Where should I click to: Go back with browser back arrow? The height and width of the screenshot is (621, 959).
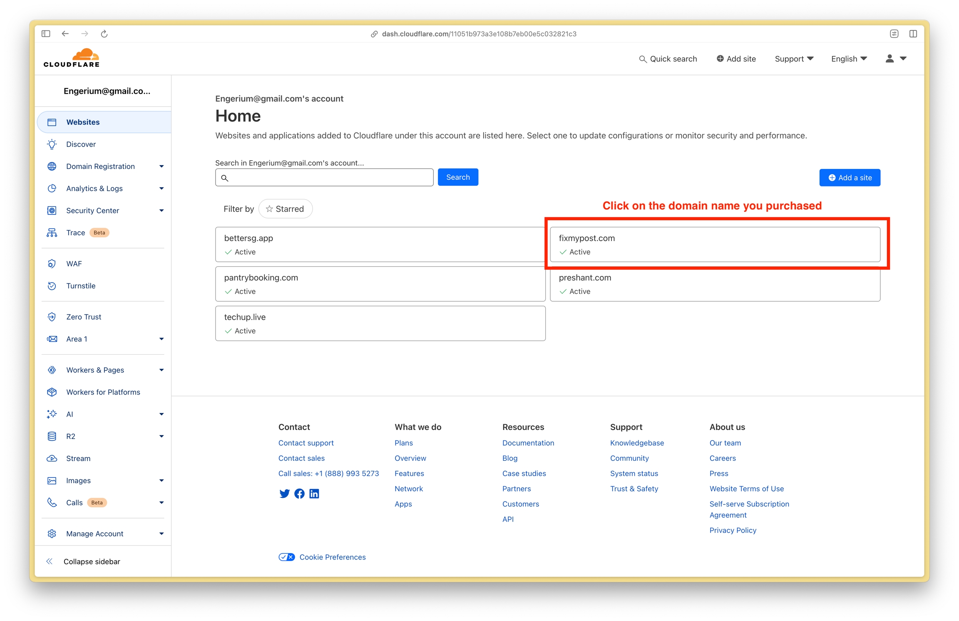coord(65,34)
